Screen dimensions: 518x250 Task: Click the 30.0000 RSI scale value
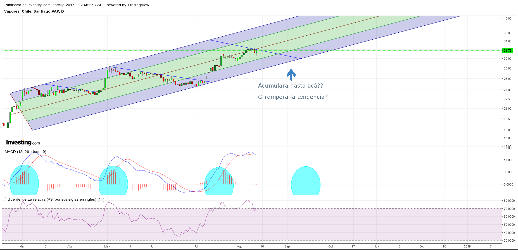pyautogui.click(x=509, y=241)
